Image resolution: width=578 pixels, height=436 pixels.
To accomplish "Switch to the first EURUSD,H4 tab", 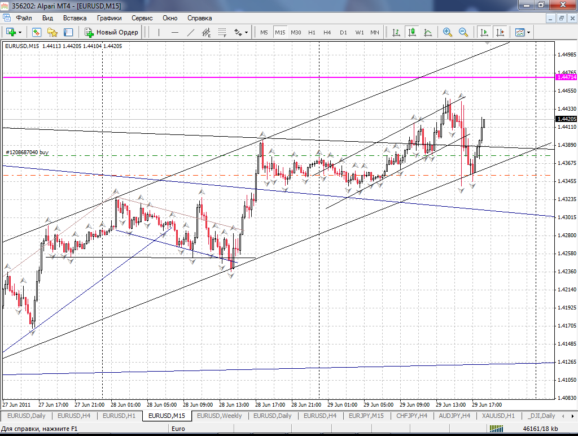I will pos(74,416).
